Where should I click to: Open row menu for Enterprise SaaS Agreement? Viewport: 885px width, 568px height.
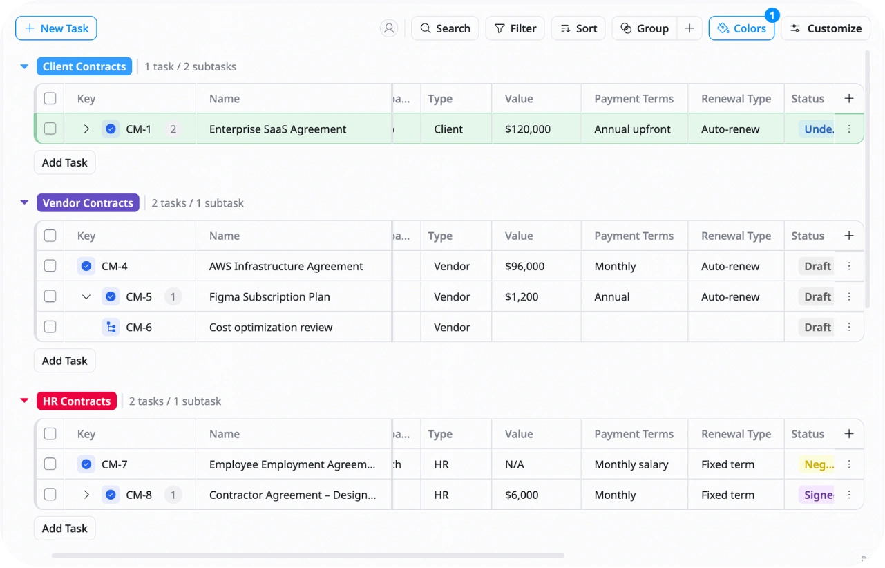[x=849, y=129]
